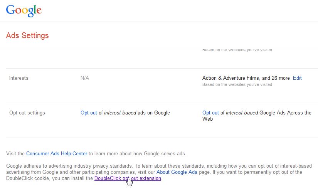This screenshot has height=190, width=318.
Task: Open the DoubleClick opt out extension link
Action: (128, 178)
